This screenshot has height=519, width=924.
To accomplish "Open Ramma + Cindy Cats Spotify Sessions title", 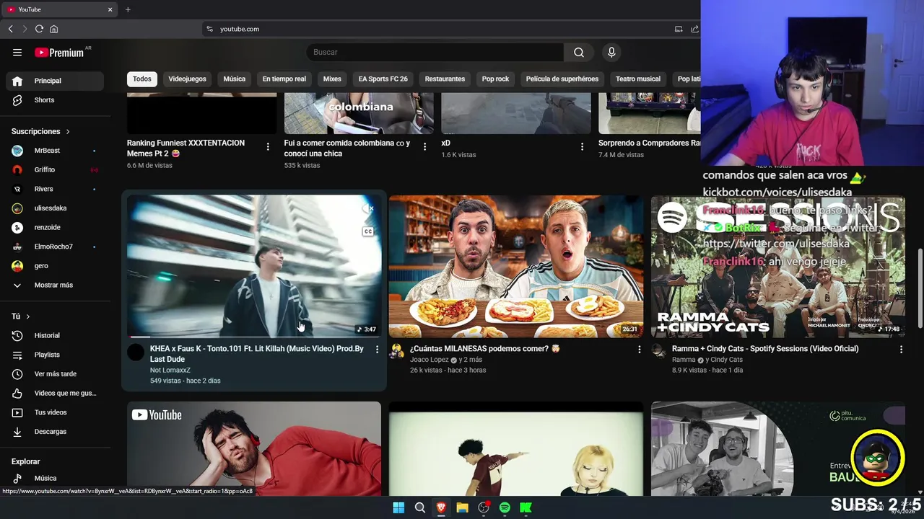I will (x=765, y=349).
